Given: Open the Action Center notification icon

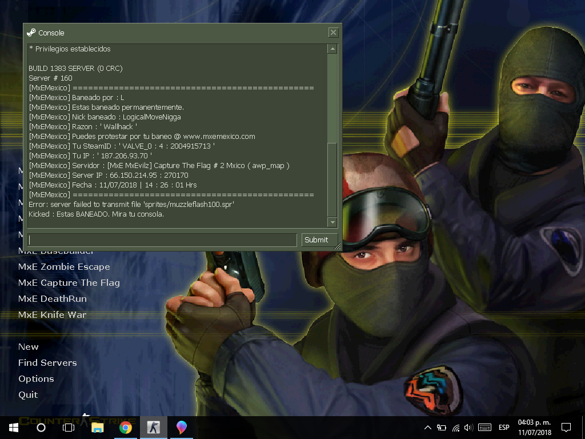Looking at the screenshot, I should tap(566, 428).
